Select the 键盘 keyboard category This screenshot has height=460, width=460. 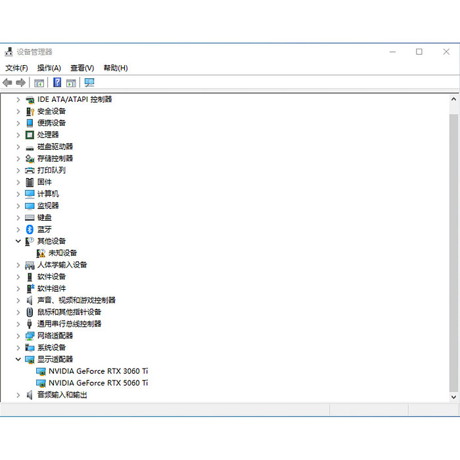[x=44, y=218]
